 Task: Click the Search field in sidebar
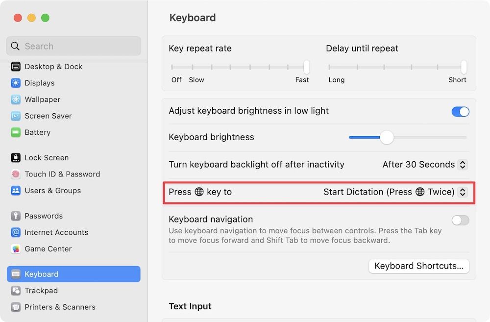pos(73,46)
